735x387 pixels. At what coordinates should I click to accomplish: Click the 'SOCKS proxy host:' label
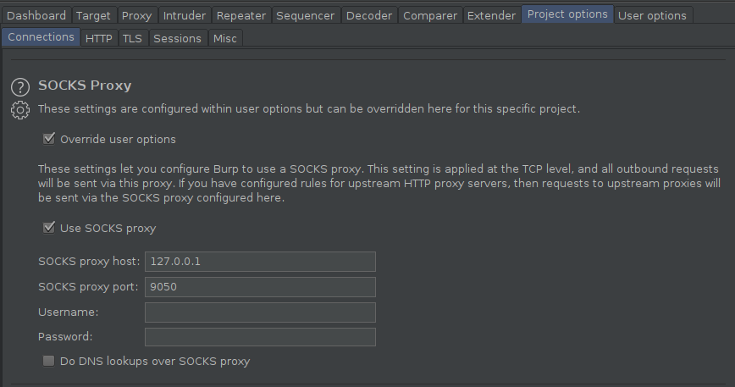coord(89,262)
